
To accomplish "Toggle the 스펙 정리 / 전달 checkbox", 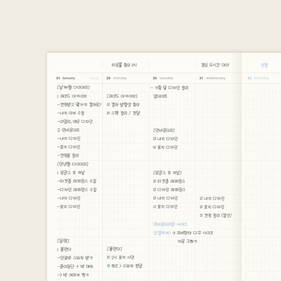I will (x=108, y=113).
